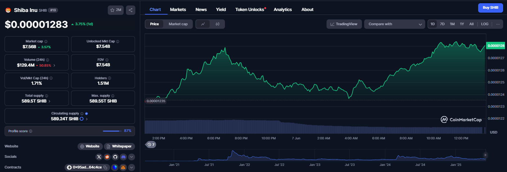Open the Discord social link

[x=123, y=157]
